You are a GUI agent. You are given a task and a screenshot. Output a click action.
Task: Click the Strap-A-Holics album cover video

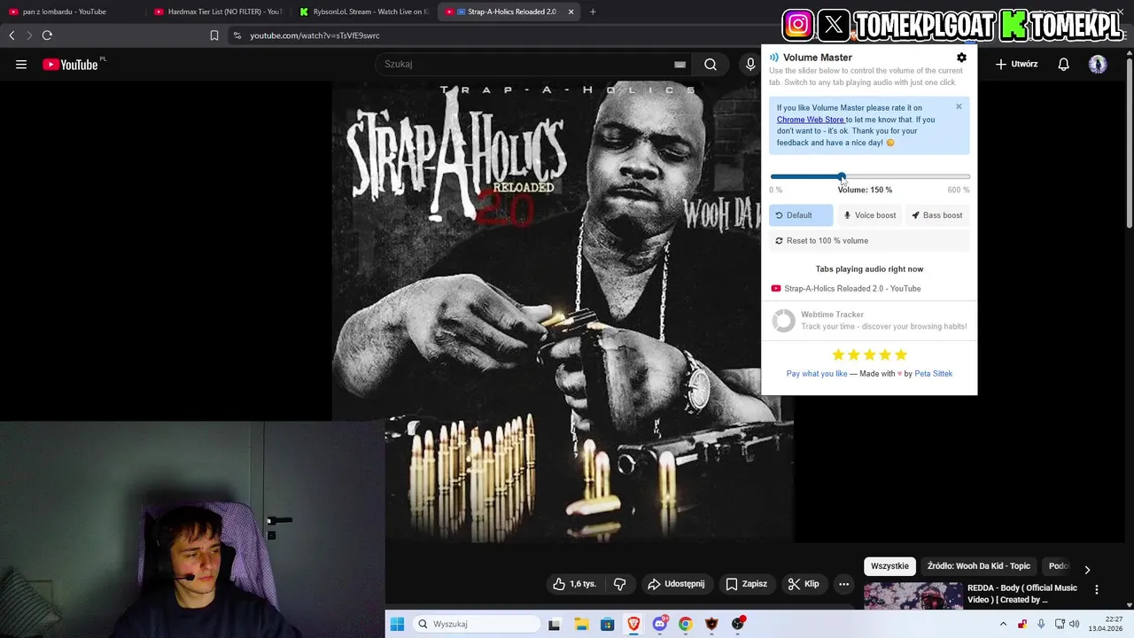click(563, 310)
